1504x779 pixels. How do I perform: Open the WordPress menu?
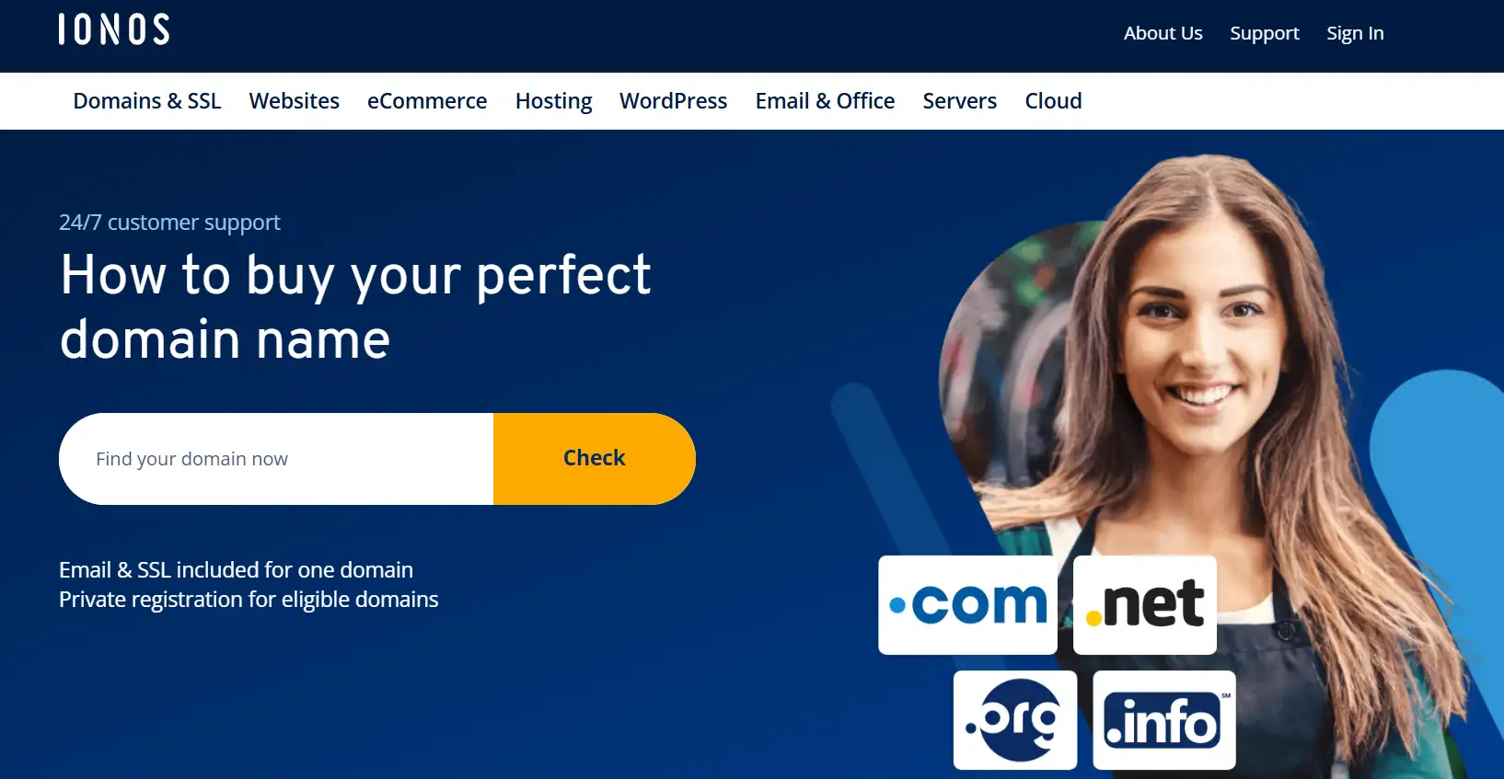[674, 101]
